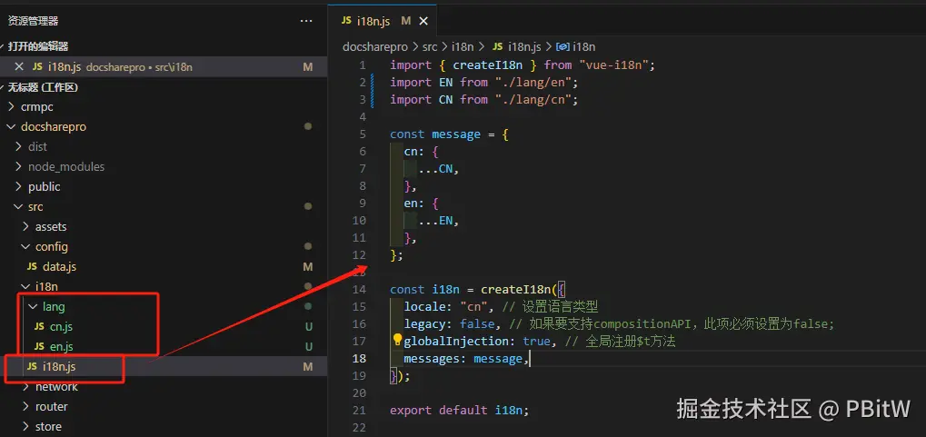Click the src segment in breadcrumb
926x437 pixels.
tap(430, 46)
